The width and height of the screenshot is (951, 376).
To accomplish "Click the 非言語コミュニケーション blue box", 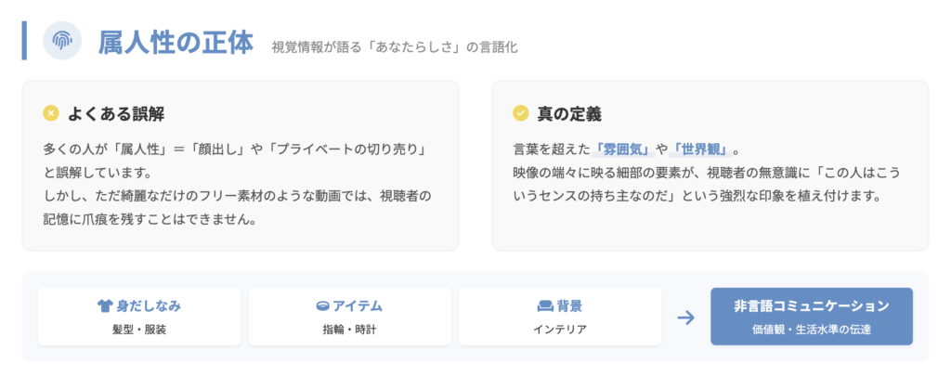I will tap(811, 317).
